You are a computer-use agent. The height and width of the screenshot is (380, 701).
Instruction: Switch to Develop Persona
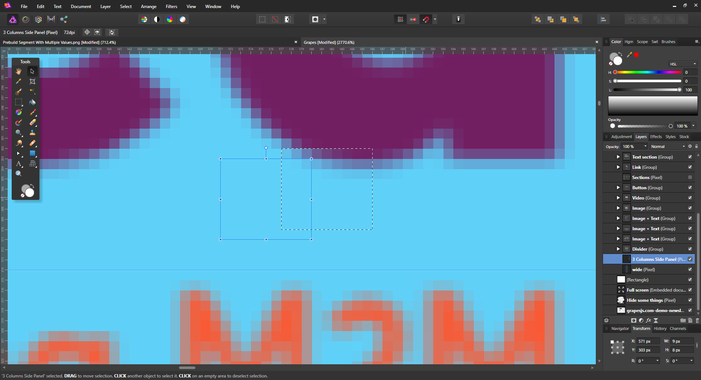[38, 19]
